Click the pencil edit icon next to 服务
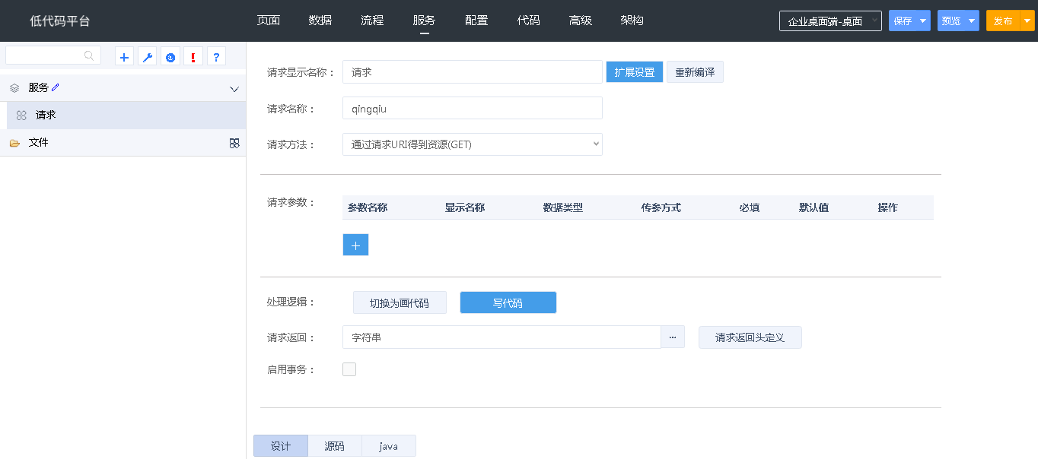Image resolution: width=1038 pixels, height=459 pixels. [x=56, y=87]
